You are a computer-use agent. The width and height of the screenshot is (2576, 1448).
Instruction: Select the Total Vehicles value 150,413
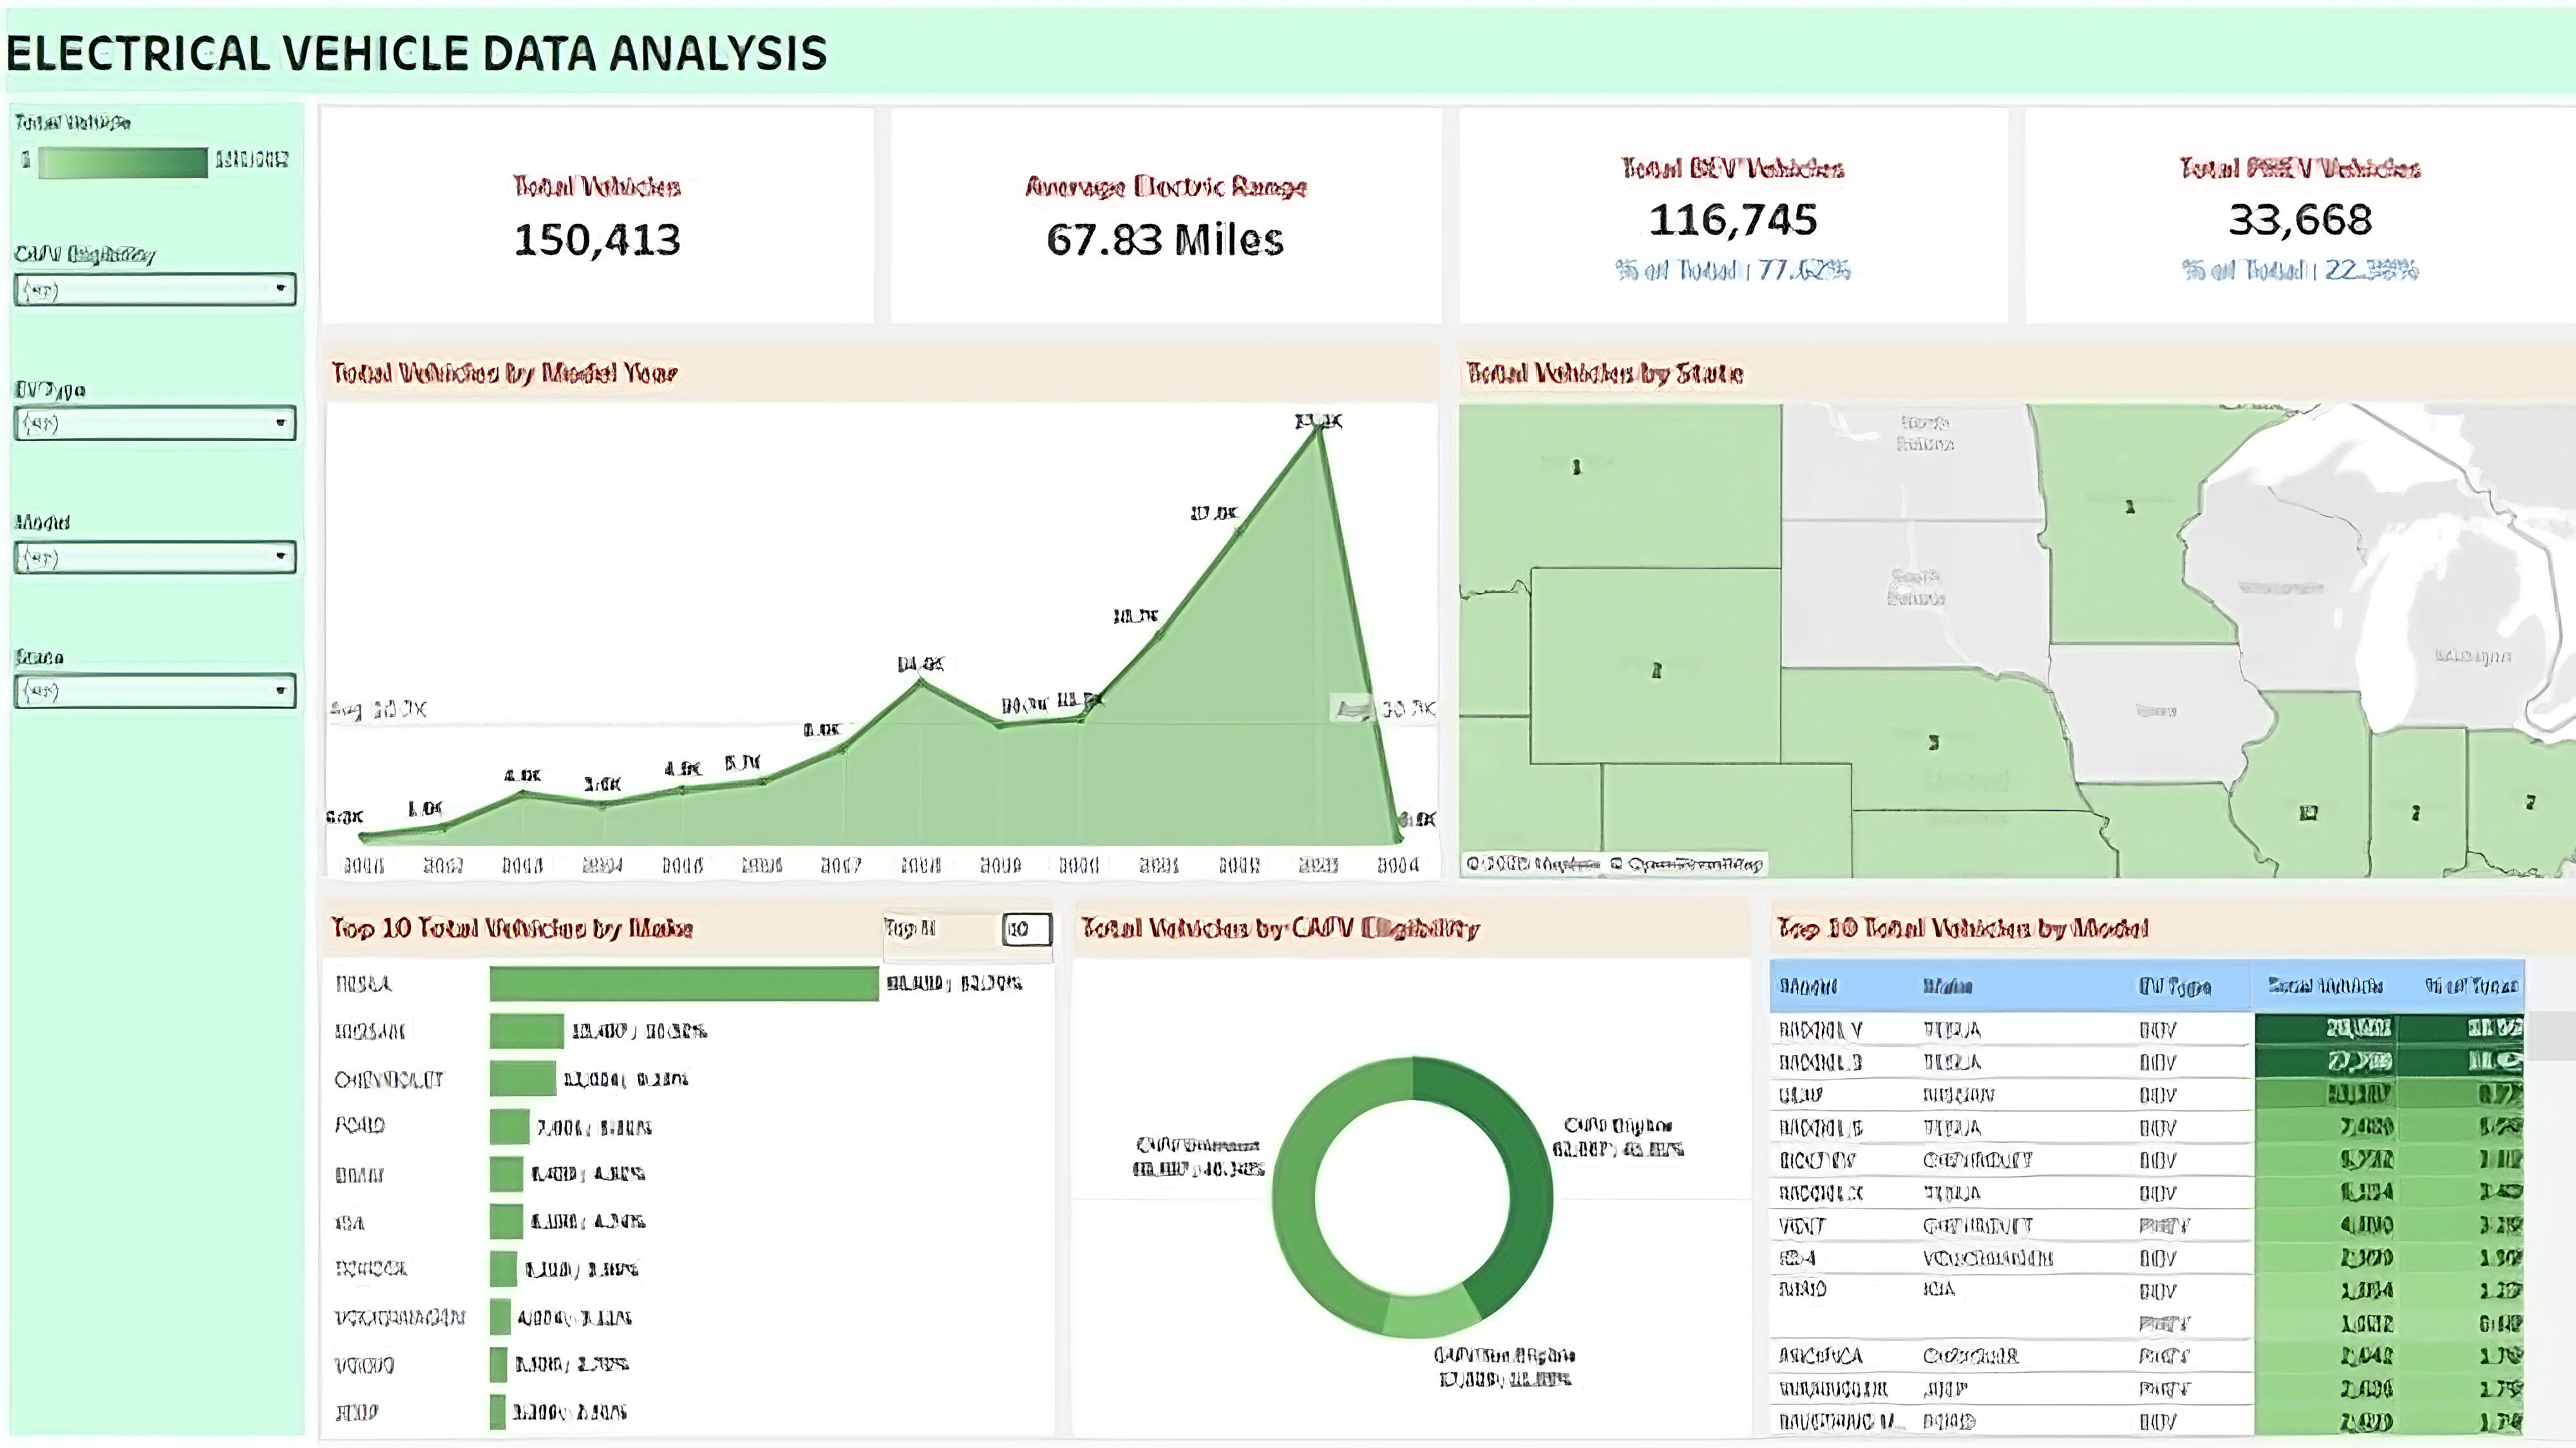point(597,240)
